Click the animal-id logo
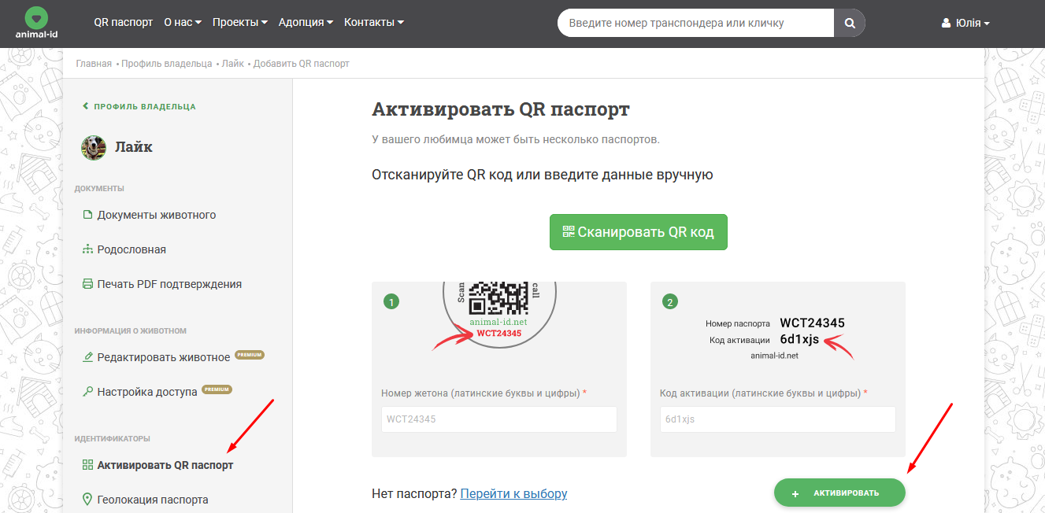This screenshot has width=1045, height=513. click(x=36, y=23)
